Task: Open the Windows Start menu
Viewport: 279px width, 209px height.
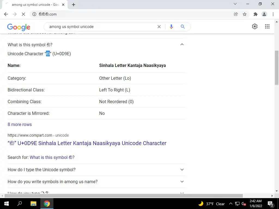Action: pos(7,204)
